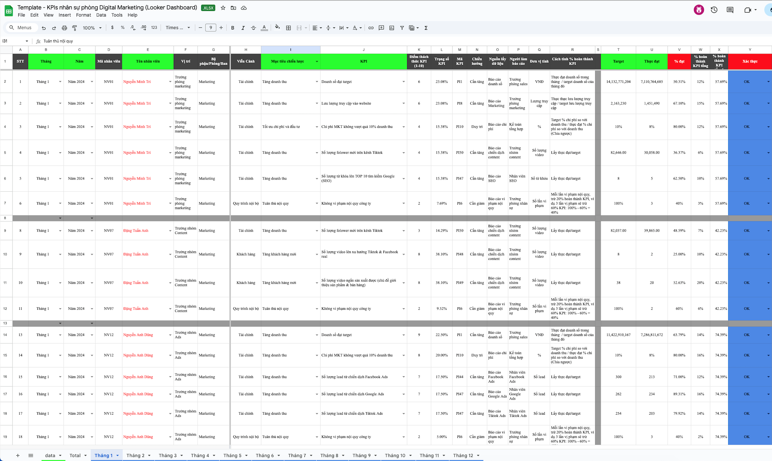
Task: Open the Times font family dropdown
Action: pyautogui.click(x=178, y=28)
